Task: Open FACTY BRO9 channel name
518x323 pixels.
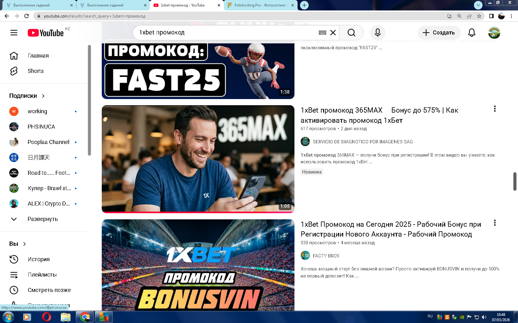Action: 326,256
